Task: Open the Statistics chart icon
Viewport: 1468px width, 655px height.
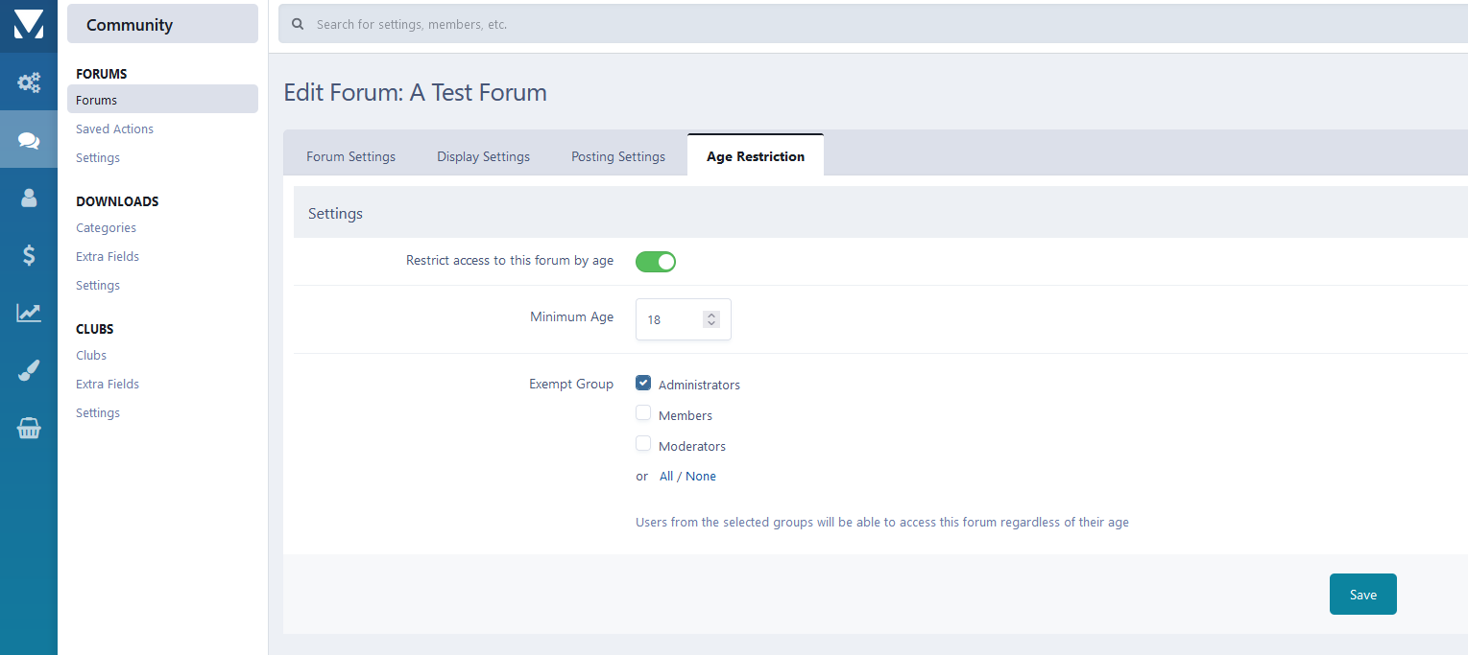Action: [x=29, y=313]
